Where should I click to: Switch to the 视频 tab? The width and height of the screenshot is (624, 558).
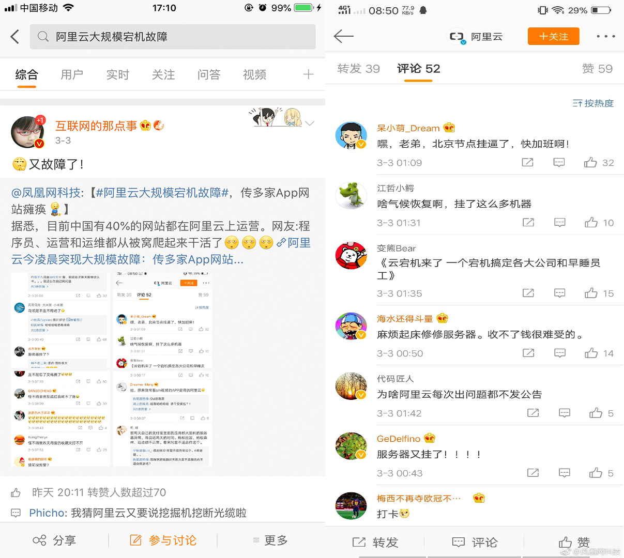(x=254, y=75)
